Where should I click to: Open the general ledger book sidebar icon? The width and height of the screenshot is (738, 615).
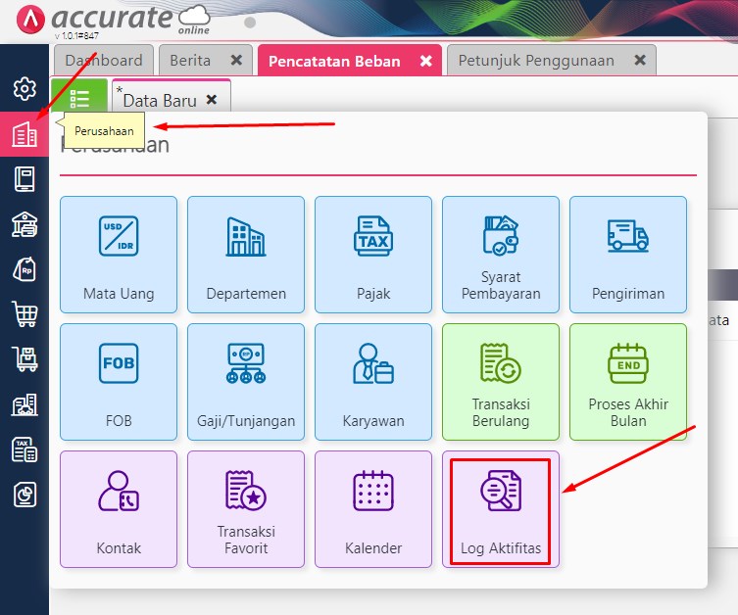point(25,178)
